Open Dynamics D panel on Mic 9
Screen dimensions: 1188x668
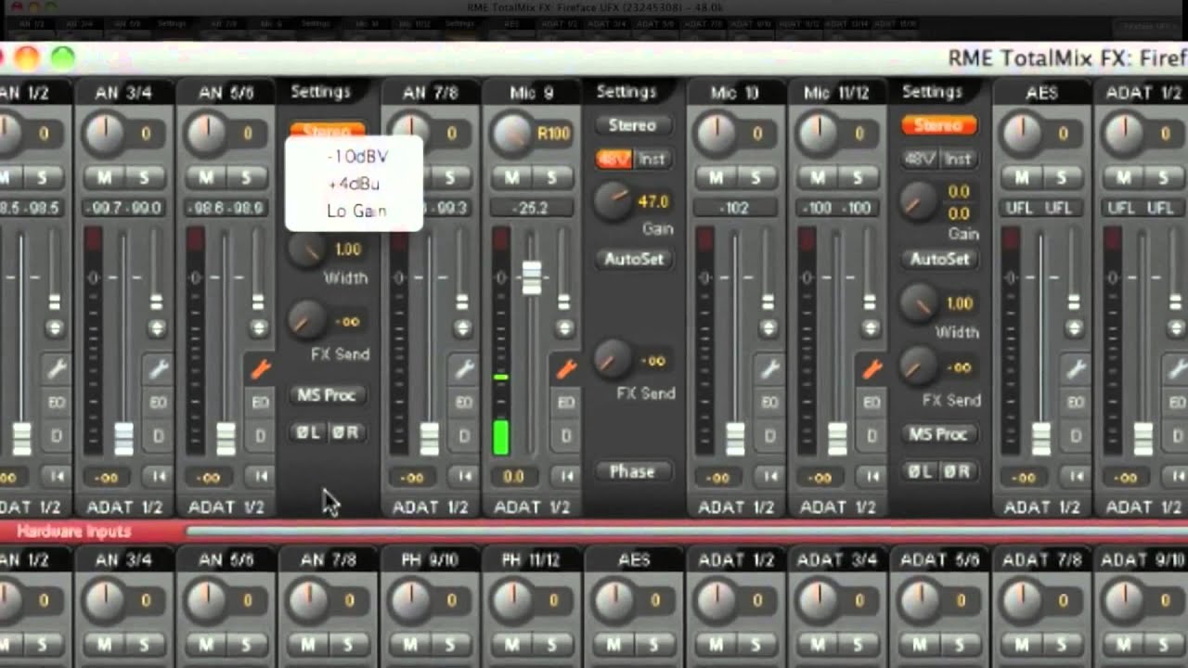[x=566, y=436]
